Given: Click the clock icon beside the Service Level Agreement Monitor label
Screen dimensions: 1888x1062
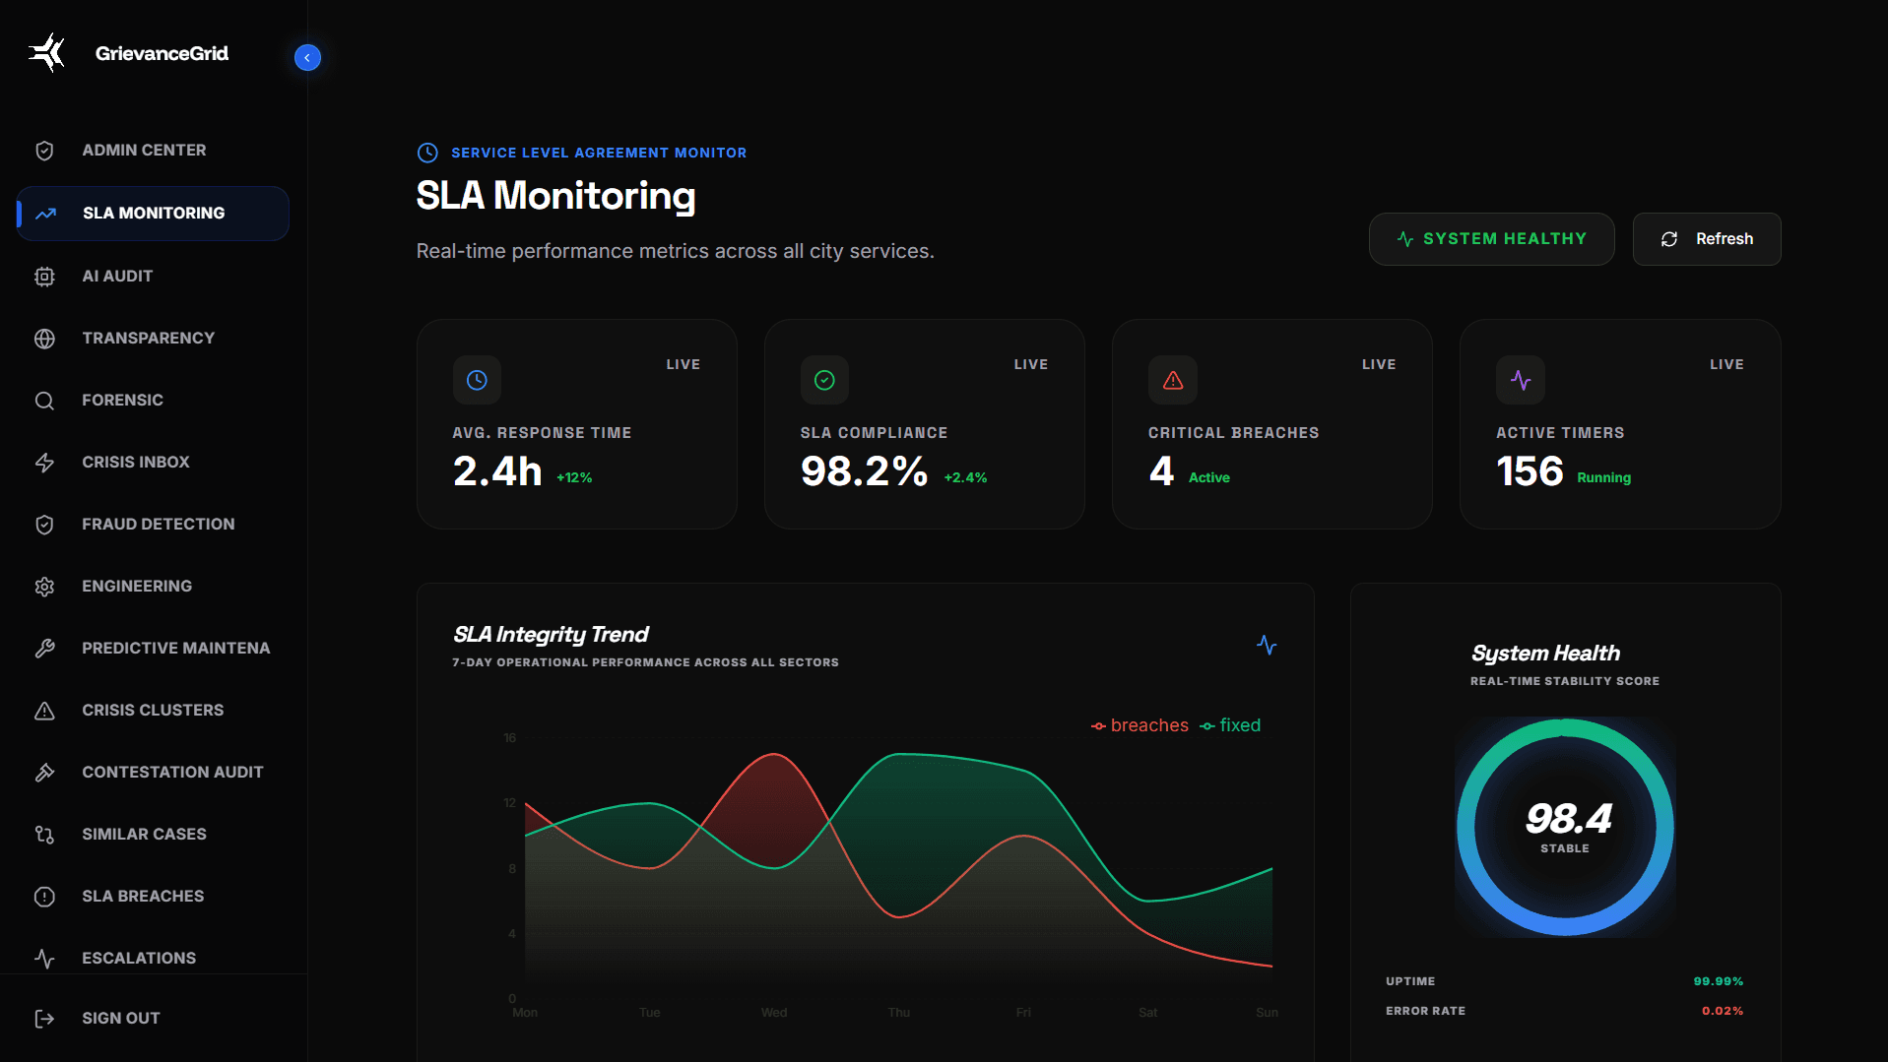Looking at the screenshot, I should point(427,153).
